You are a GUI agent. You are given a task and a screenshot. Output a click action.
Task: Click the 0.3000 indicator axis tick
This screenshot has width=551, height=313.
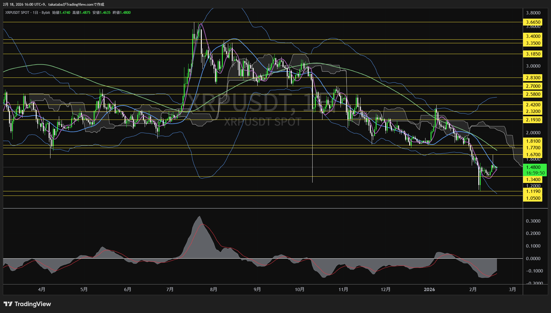[533, 221]
